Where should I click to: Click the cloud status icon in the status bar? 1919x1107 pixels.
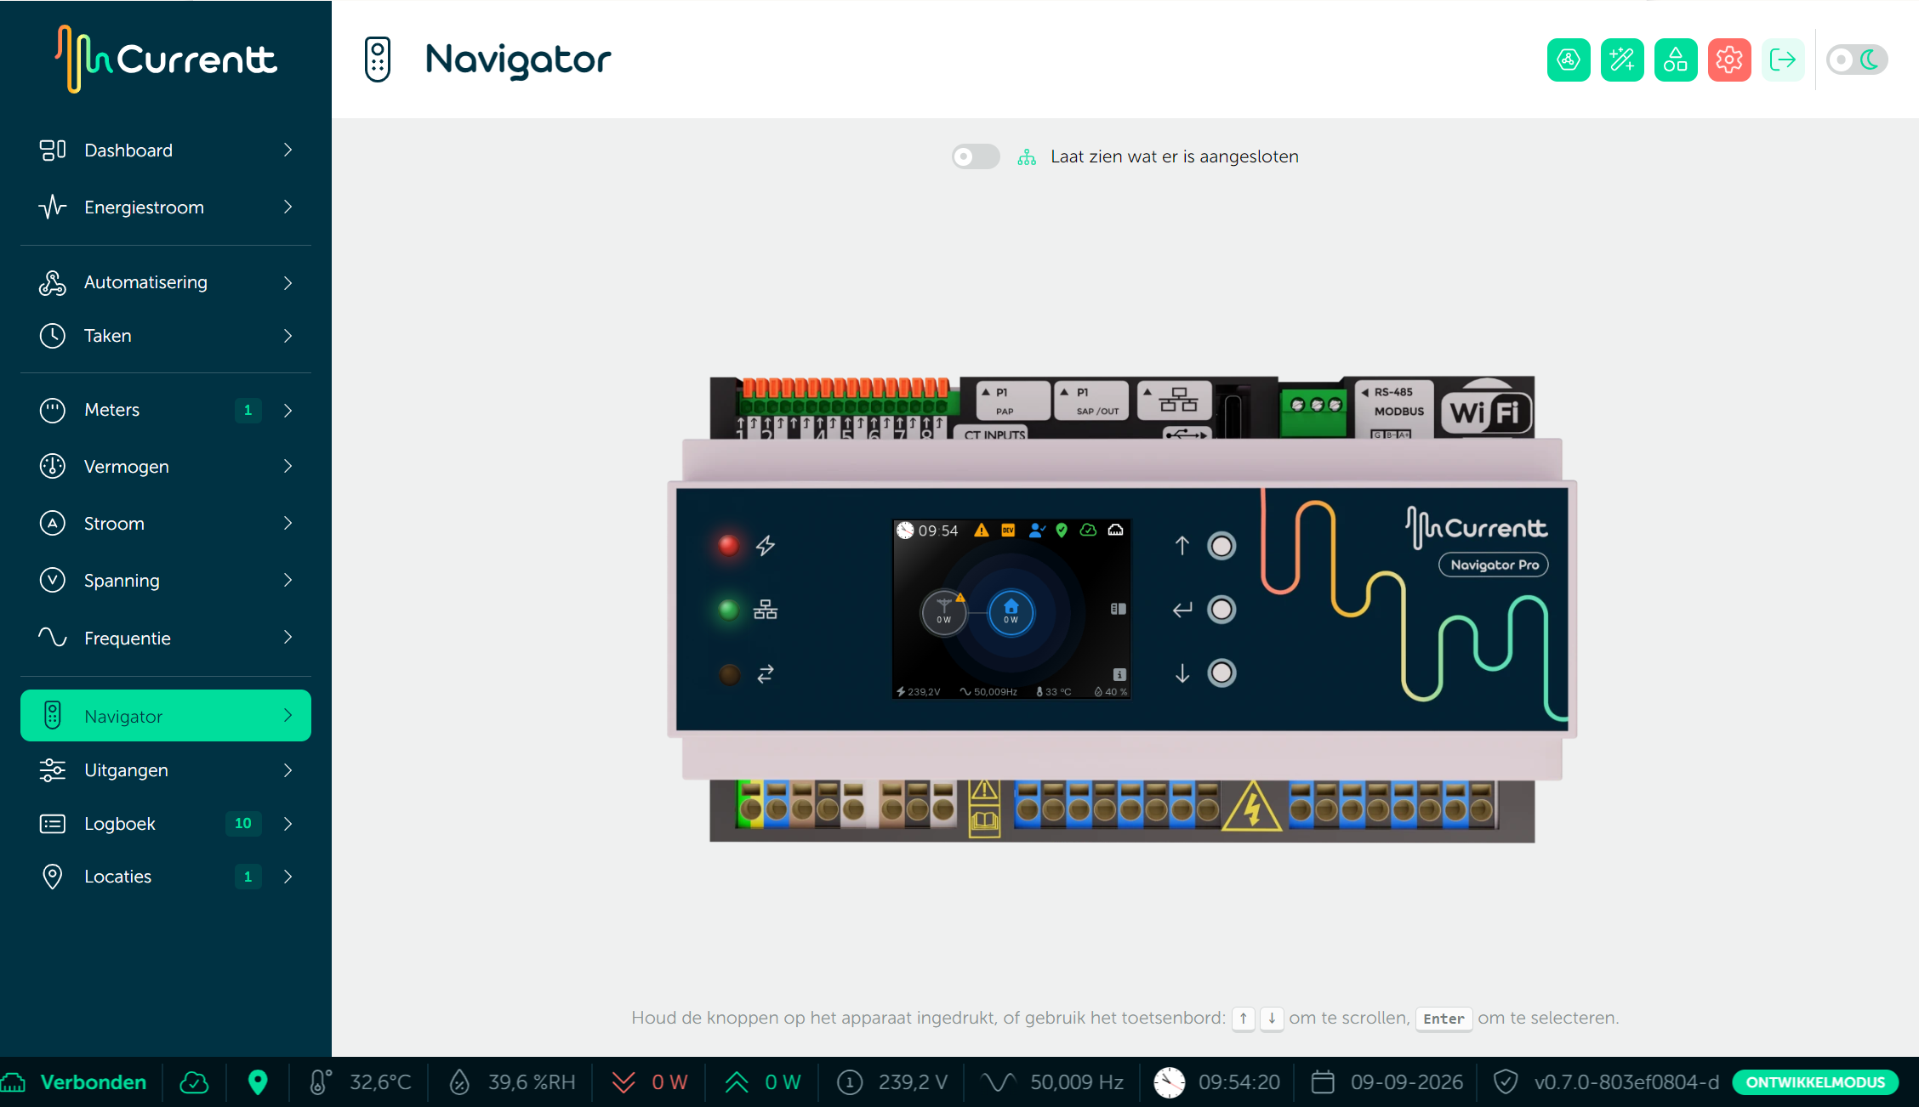[194, 1082]
